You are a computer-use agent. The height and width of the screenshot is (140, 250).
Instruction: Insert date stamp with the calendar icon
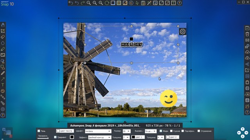(143, 3)
